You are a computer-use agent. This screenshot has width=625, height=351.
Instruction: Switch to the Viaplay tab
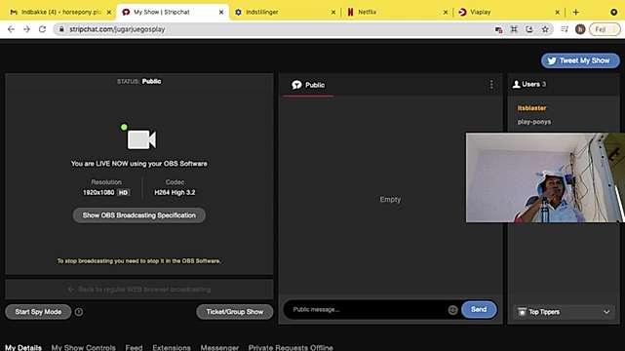(x=509, y=13)
